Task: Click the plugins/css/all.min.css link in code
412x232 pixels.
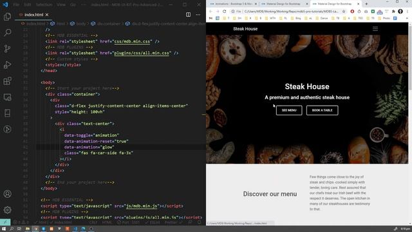Action: pyautogui.click(x=142, y=53)
